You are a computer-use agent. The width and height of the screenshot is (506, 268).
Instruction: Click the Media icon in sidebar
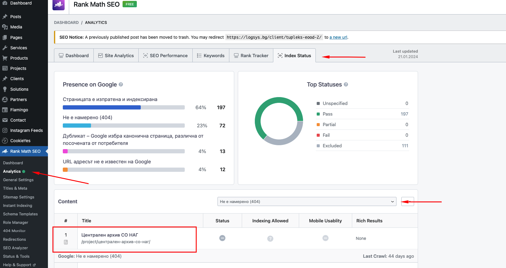(5, 27)
